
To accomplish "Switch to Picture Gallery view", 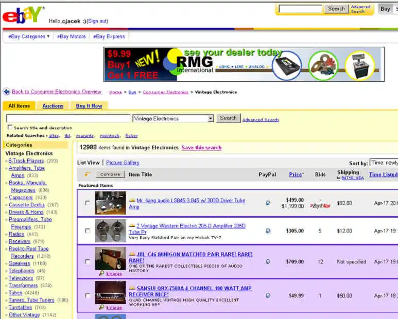I will click(123, 163).
